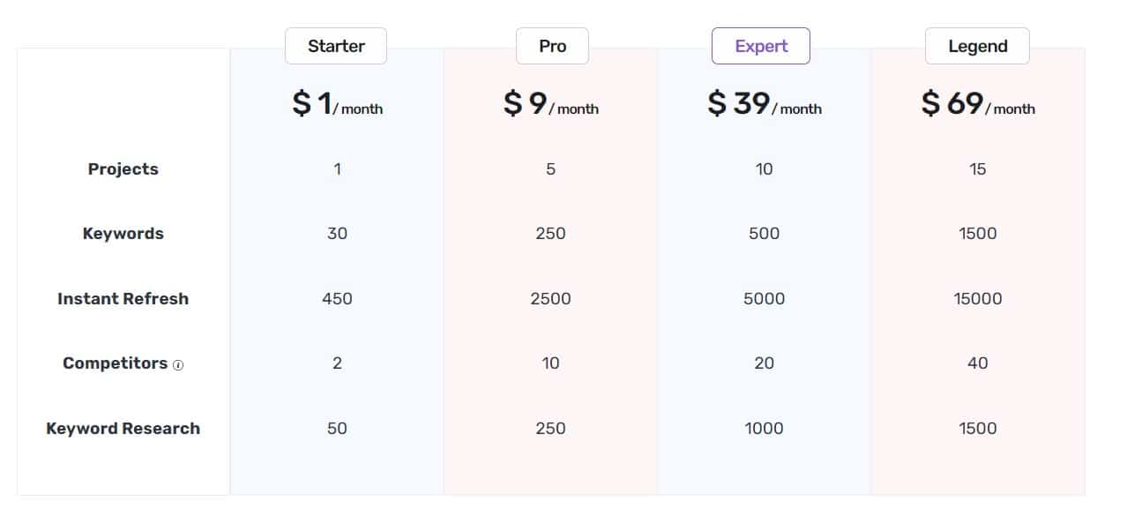Click the Keyword Research row label
The width and height of the screenshot is (1127, 509).
coord(123,429)
